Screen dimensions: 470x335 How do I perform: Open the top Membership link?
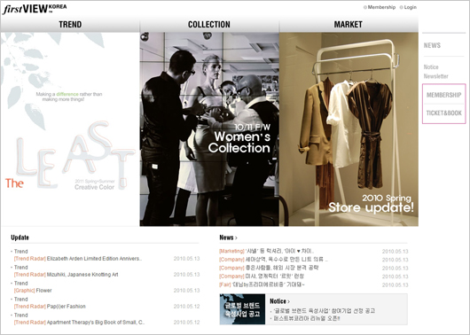tap(381, 7)
